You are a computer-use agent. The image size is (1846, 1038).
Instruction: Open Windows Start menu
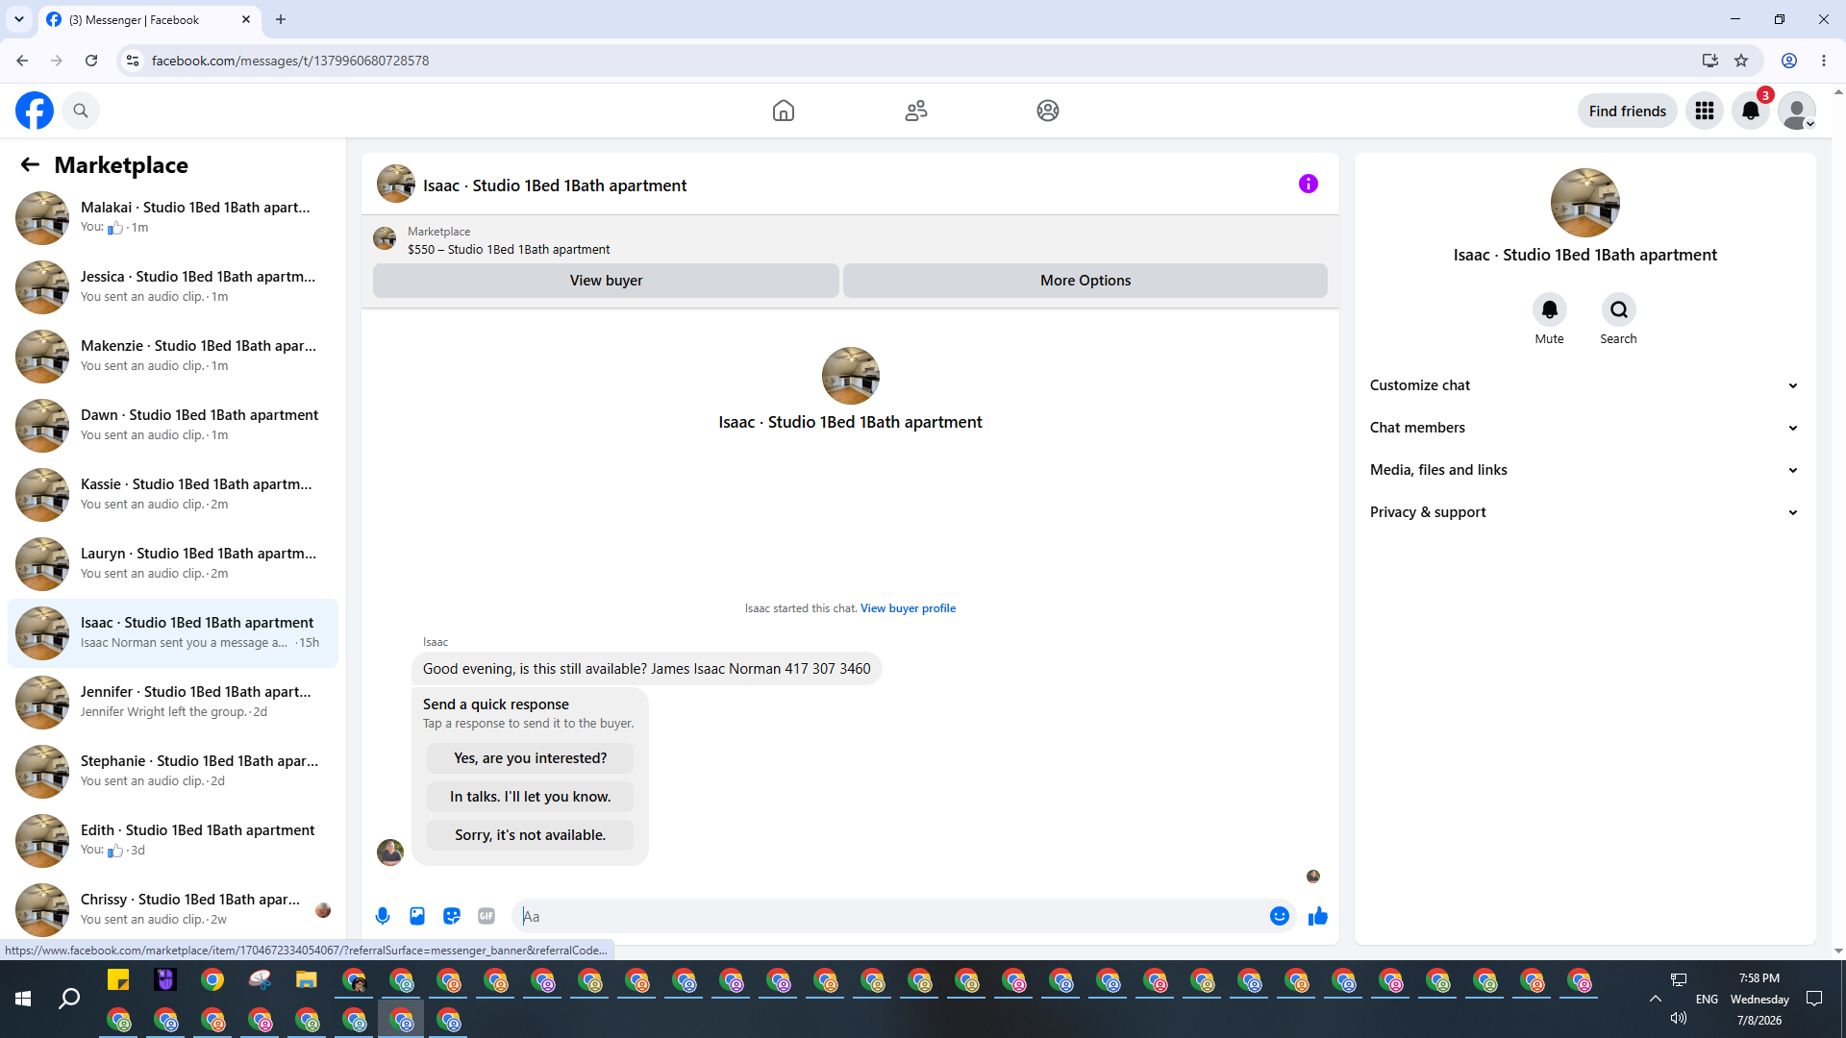point(23,1000)
